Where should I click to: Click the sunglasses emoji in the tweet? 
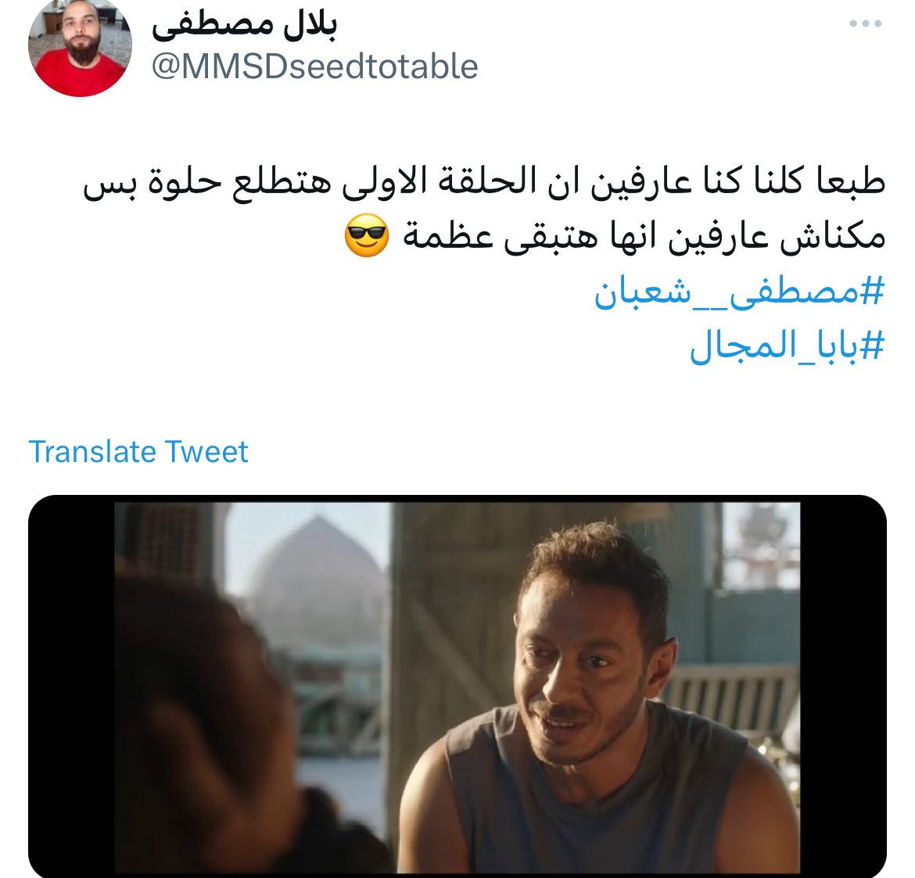pos(367,235)
